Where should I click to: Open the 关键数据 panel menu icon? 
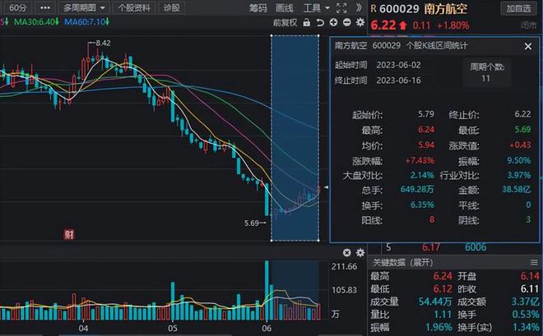[534, 263]
